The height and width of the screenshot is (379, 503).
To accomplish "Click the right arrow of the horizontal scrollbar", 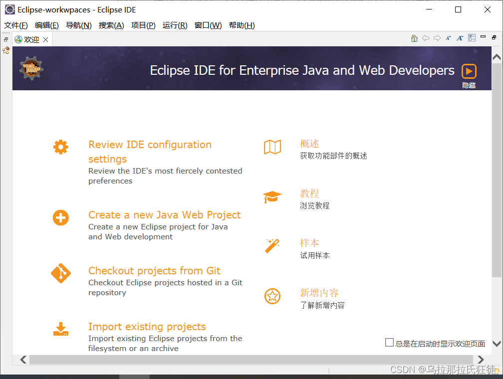I will click(x=480, y=359).
